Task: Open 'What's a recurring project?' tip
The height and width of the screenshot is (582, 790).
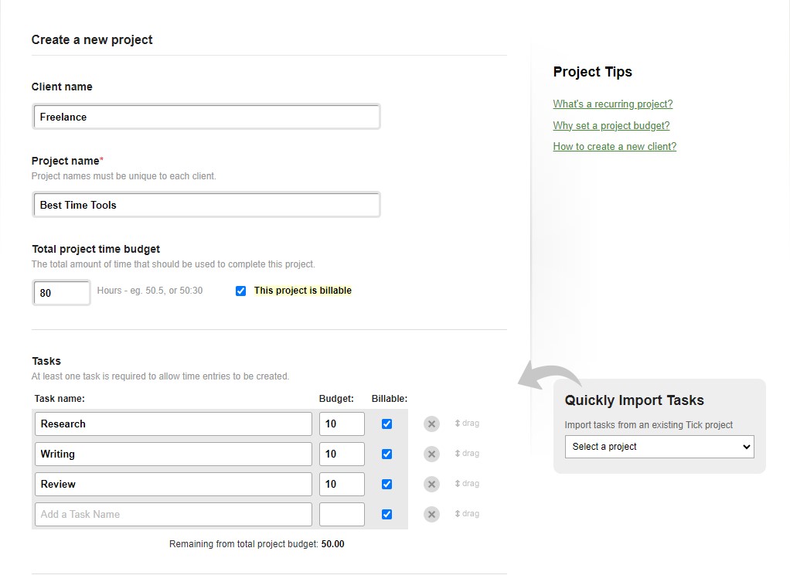Action: (x=612, y=104)
